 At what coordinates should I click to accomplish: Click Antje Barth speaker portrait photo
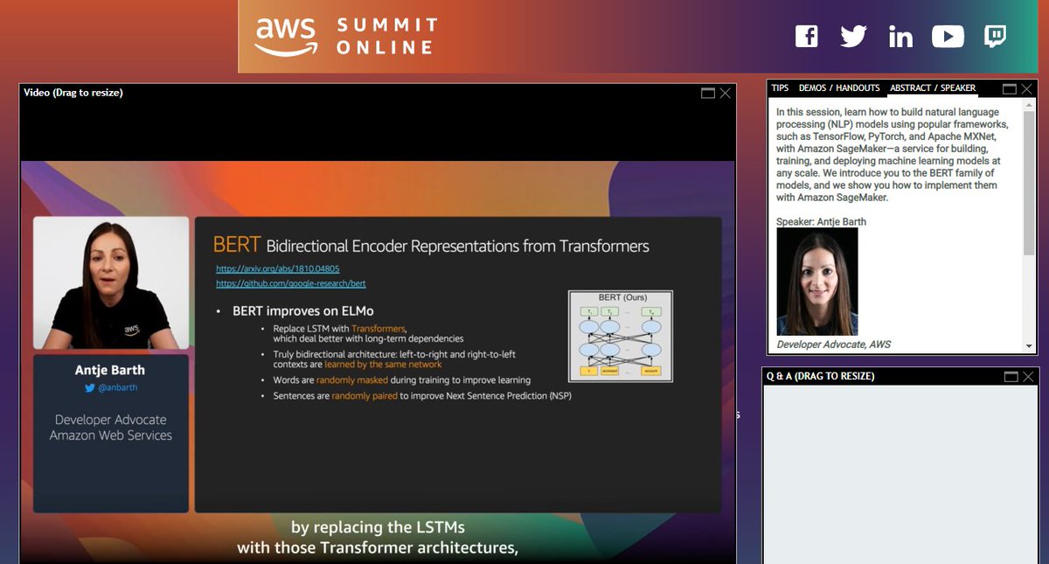click(817, 282)
